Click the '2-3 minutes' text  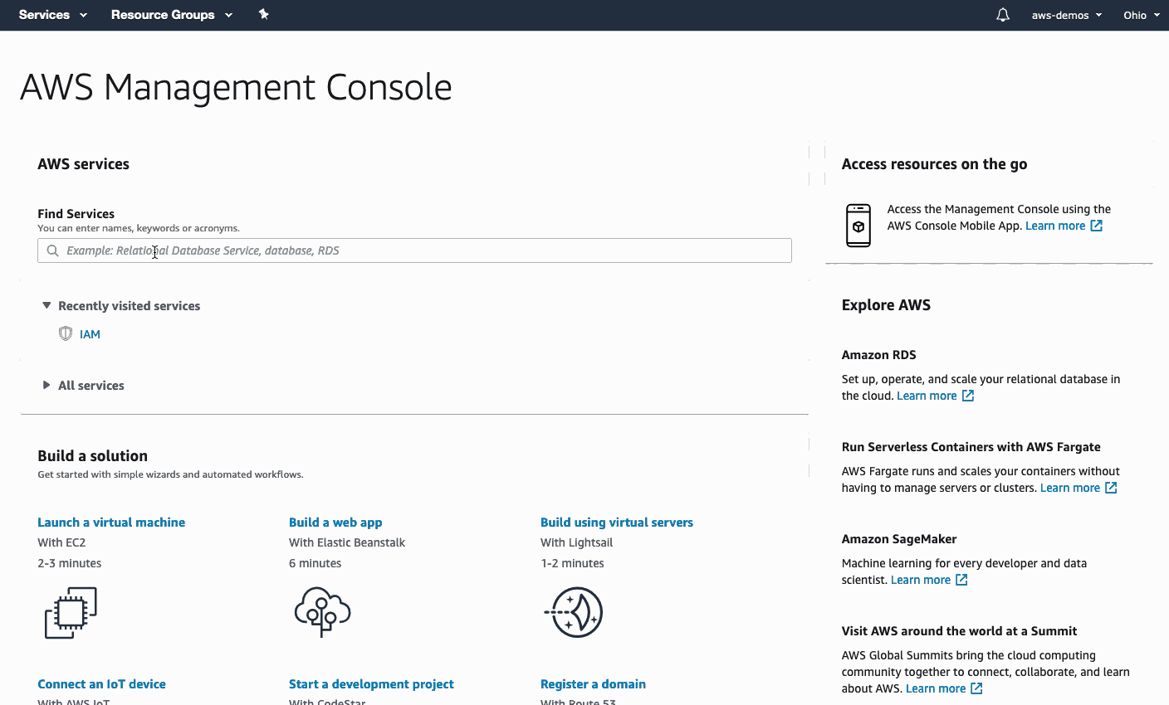tap(70, 563)
